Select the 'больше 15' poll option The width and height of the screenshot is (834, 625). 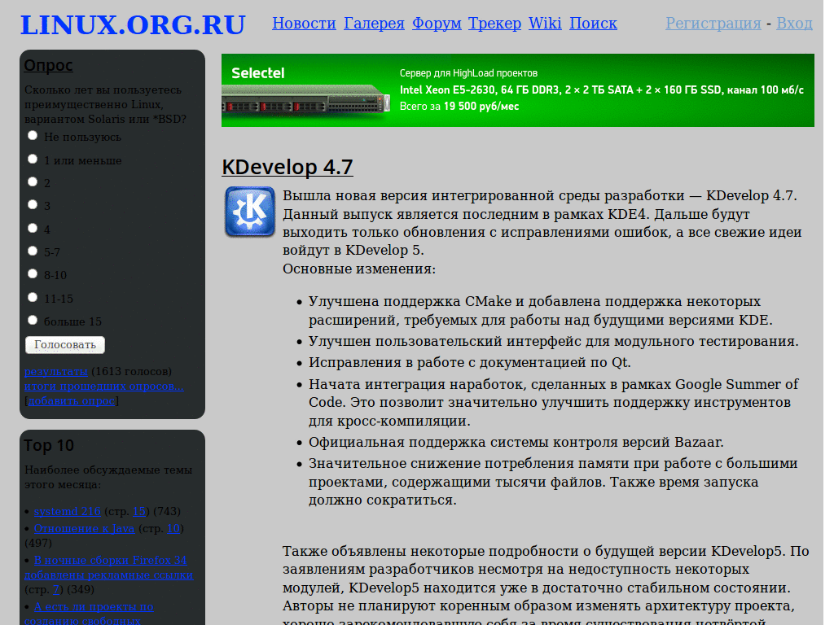tap(33, 320)
